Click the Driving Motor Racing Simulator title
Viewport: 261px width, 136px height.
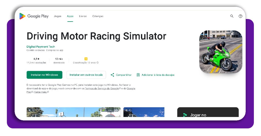click(x=96, y=36)
